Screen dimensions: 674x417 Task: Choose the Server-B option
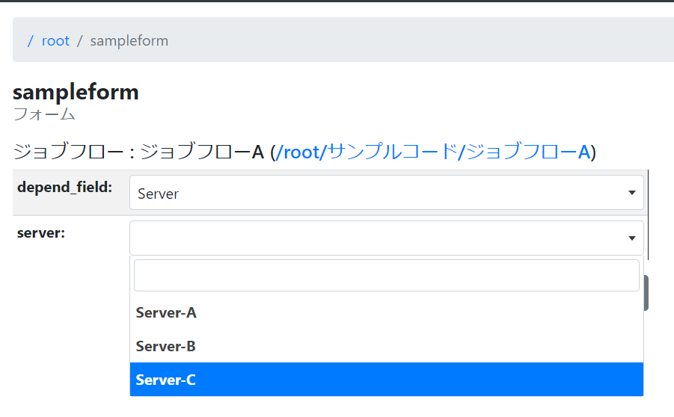pyautogui.click(x=166, y=347)
